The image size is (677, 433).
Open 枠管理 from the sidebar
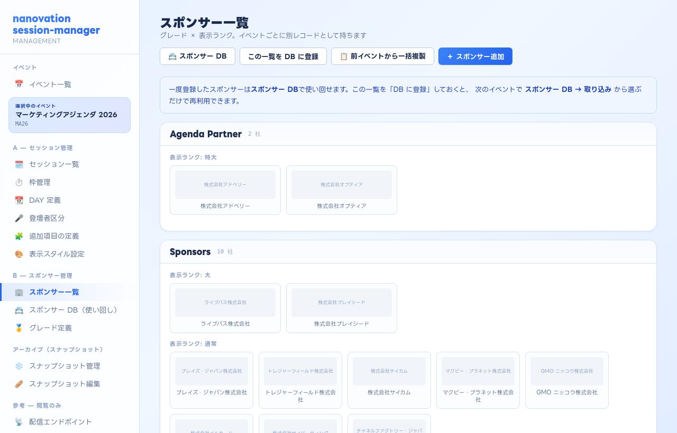click(69, 182)
